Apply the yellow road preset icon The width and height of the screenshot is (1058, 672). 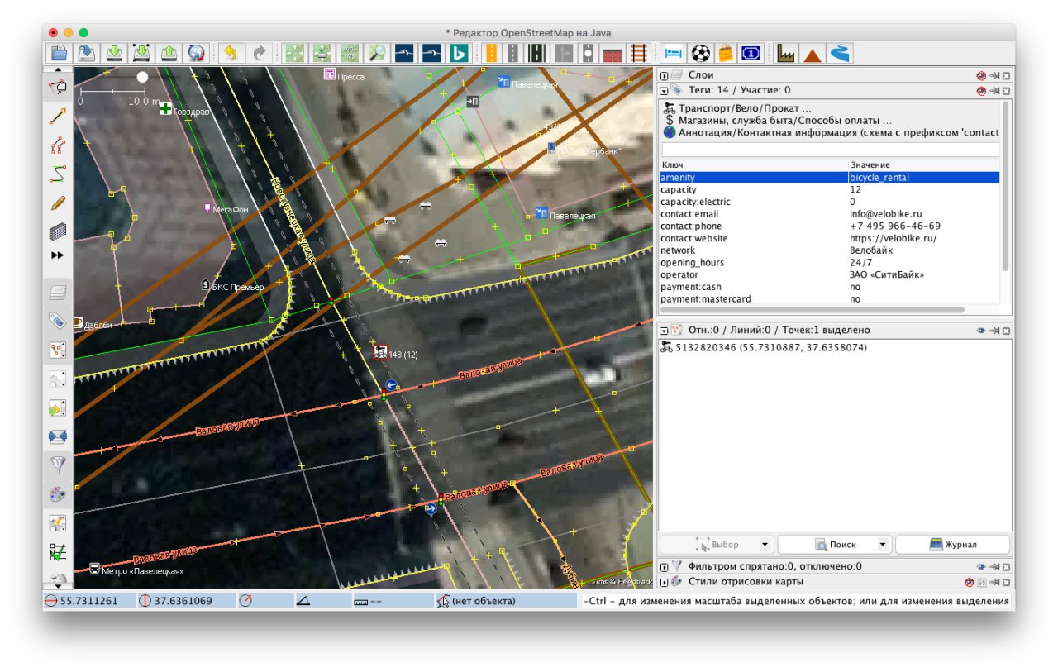click(x=491, y=53)
